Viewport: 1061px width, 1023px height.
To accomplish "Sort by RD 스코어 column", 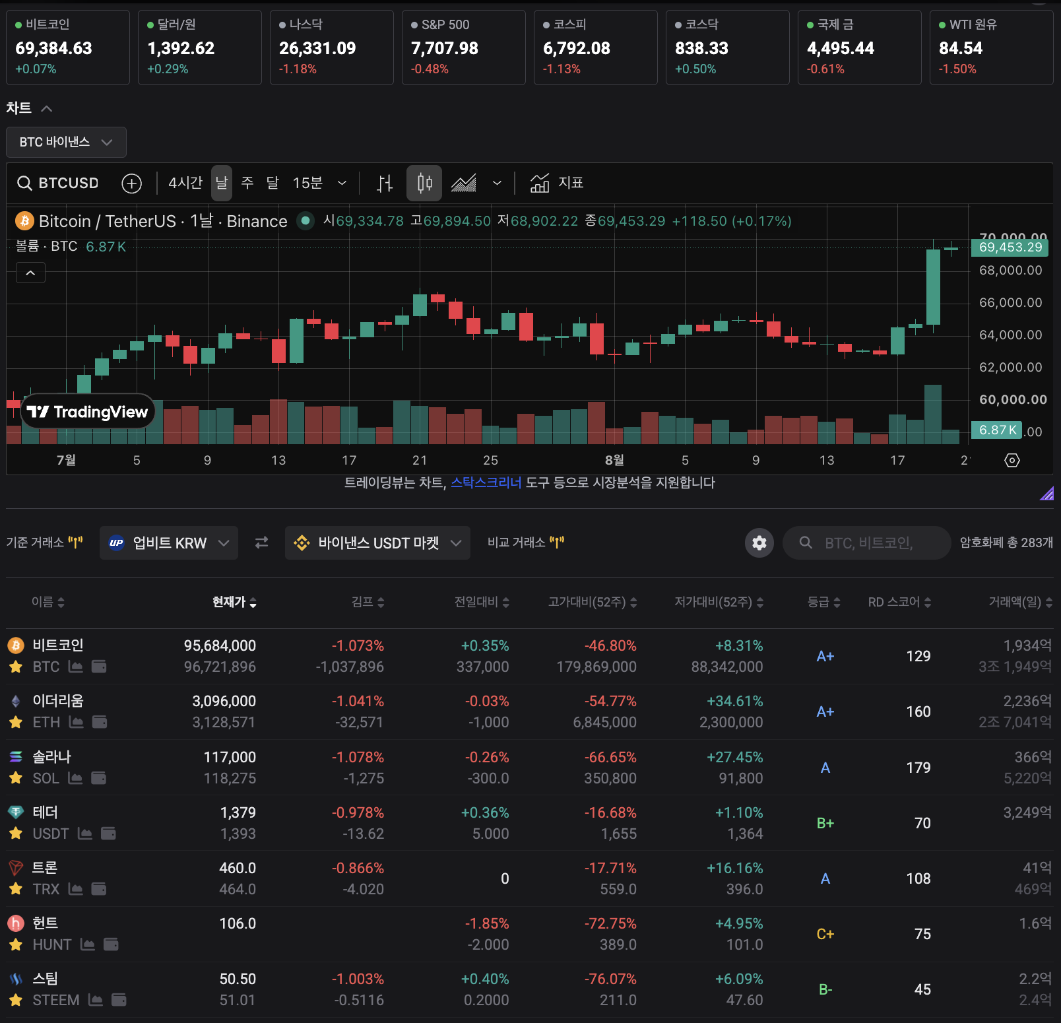I will click(899, 602).
